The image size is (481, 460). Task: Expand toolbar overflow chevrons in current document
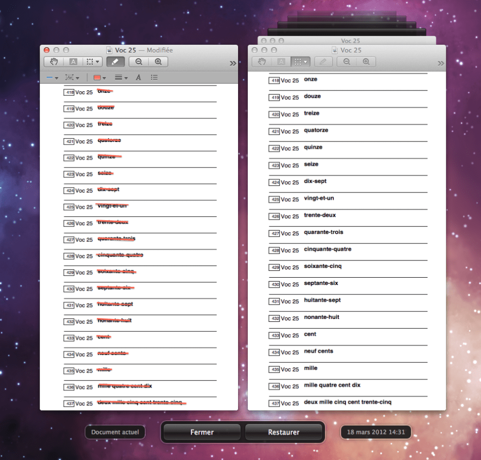point(233,63)
